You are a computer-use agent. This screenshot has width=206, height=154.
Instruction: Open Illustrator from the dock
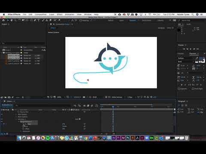[x=133, y=138]
